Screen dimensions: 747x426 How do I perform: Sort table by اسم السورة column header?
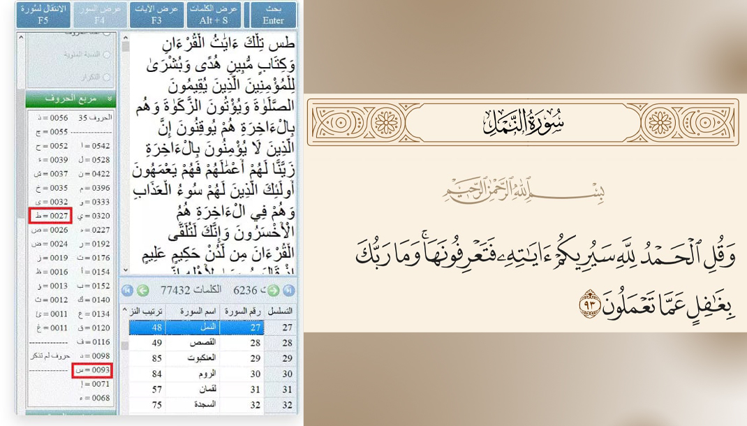[x=193, y=311]
